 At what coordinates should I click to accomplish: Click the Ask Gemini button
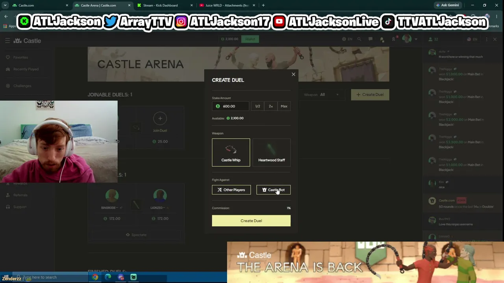pos(447,5)
